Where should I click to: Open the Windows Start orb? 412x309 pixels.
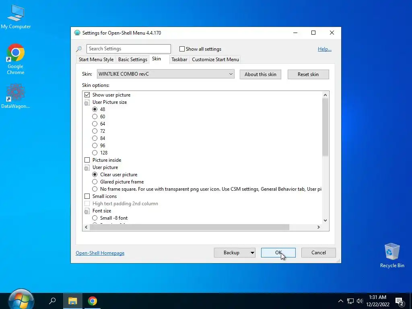[21, 300]
